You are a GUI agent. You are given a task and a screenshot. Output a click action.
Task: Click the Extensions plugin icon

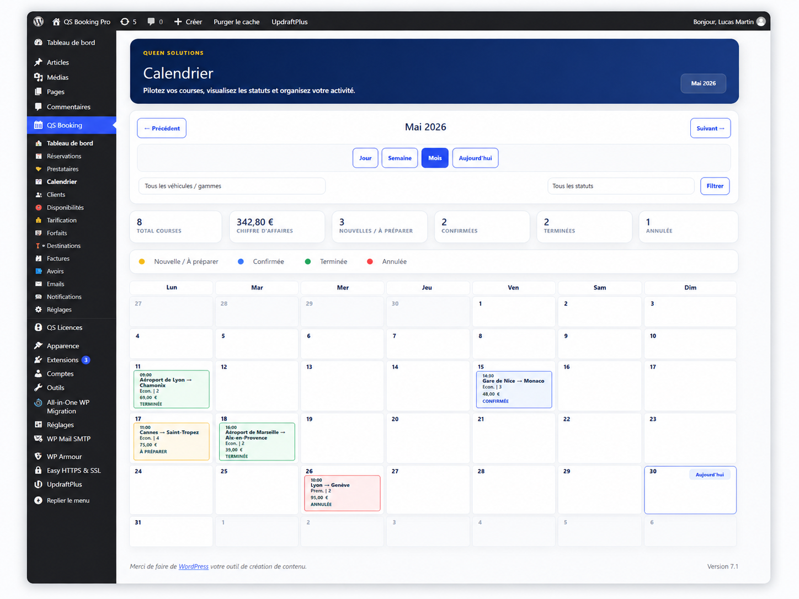tap(38, 360)
